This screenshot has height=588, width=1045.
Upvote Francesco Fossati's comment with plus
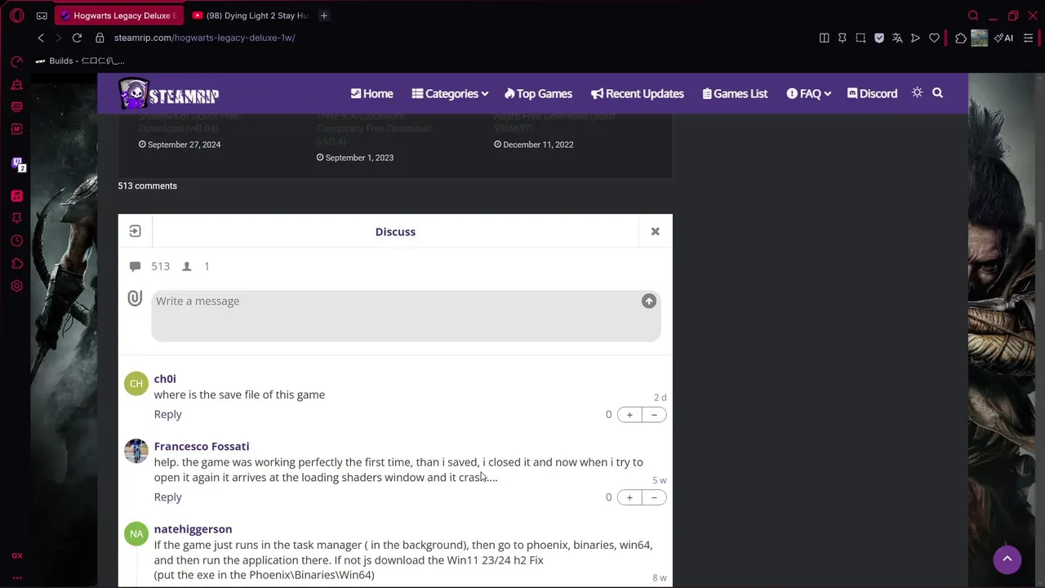[x=629, y=497]
